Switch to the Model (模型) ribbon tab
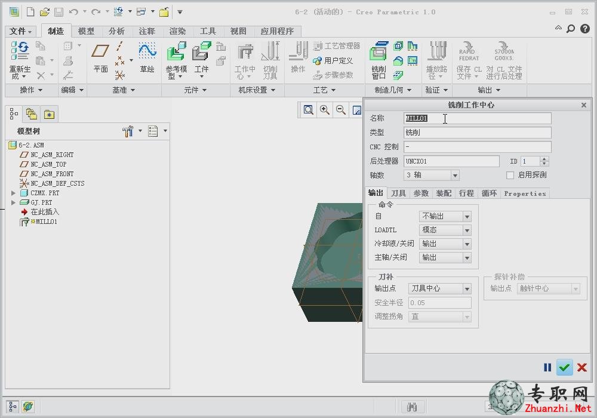Image resolution: width=597 pixels, height=418 pixels. pyautogui.click(x=86, y=31)
